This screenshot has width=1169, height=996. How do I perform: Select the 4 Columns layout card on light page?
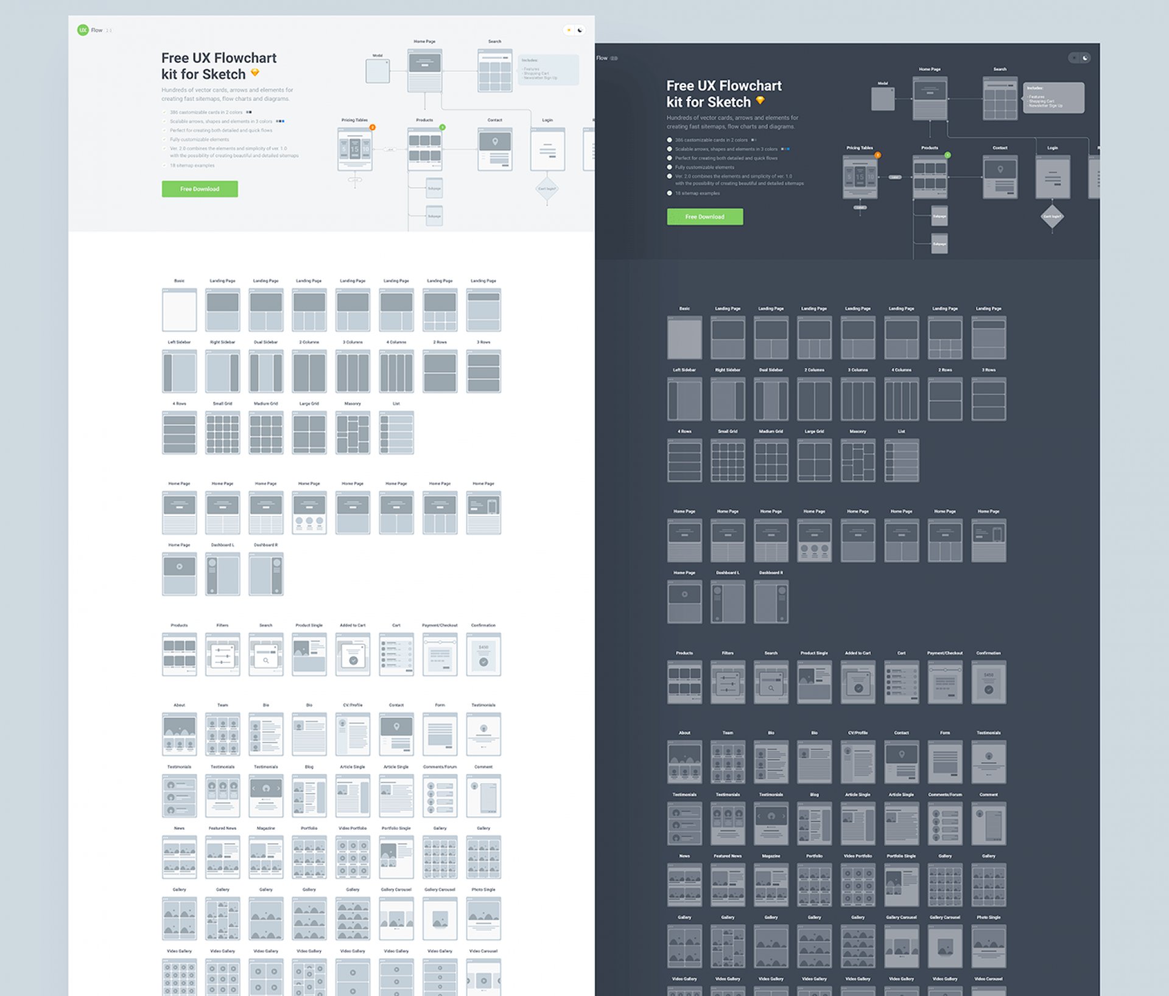(x=396, y=371)
